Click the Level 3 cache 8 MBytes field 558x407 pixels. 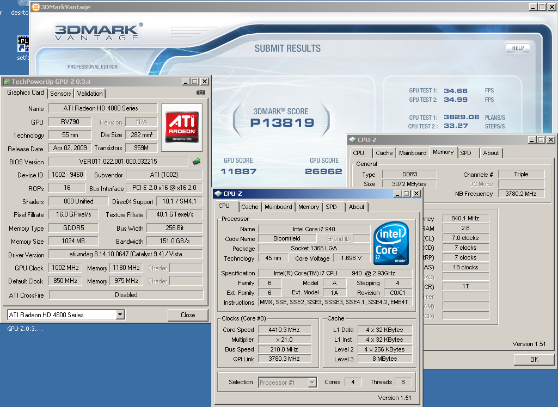[385, 359]
